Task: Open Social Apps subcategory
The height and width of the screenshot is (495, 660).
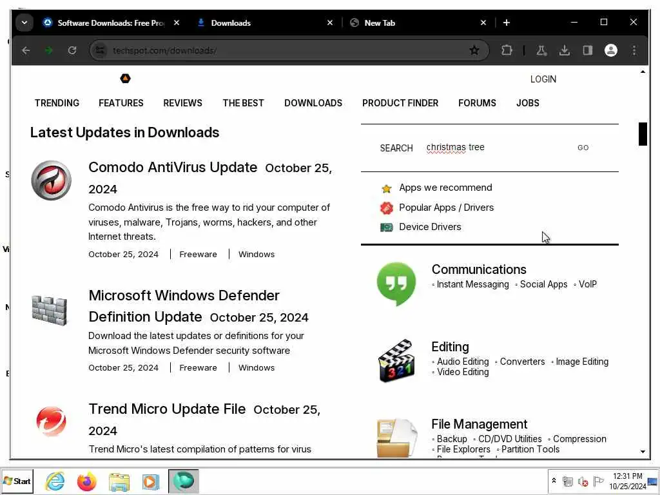Action: (x=543, y=284)
